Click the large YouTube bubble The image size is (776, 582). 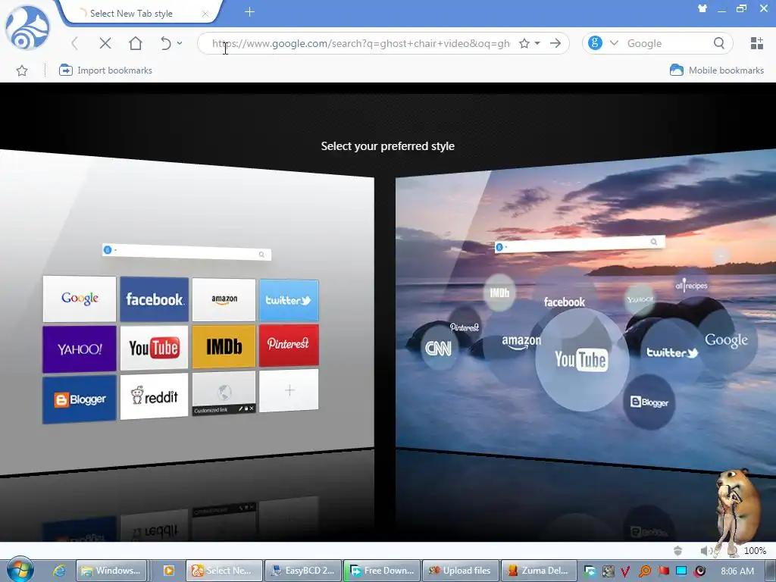tap(582, 360)
